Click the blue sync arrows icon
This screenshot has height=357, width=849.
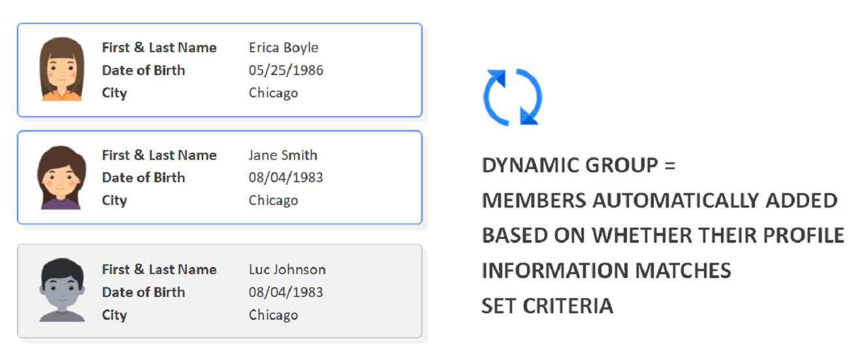click(513, 97)
